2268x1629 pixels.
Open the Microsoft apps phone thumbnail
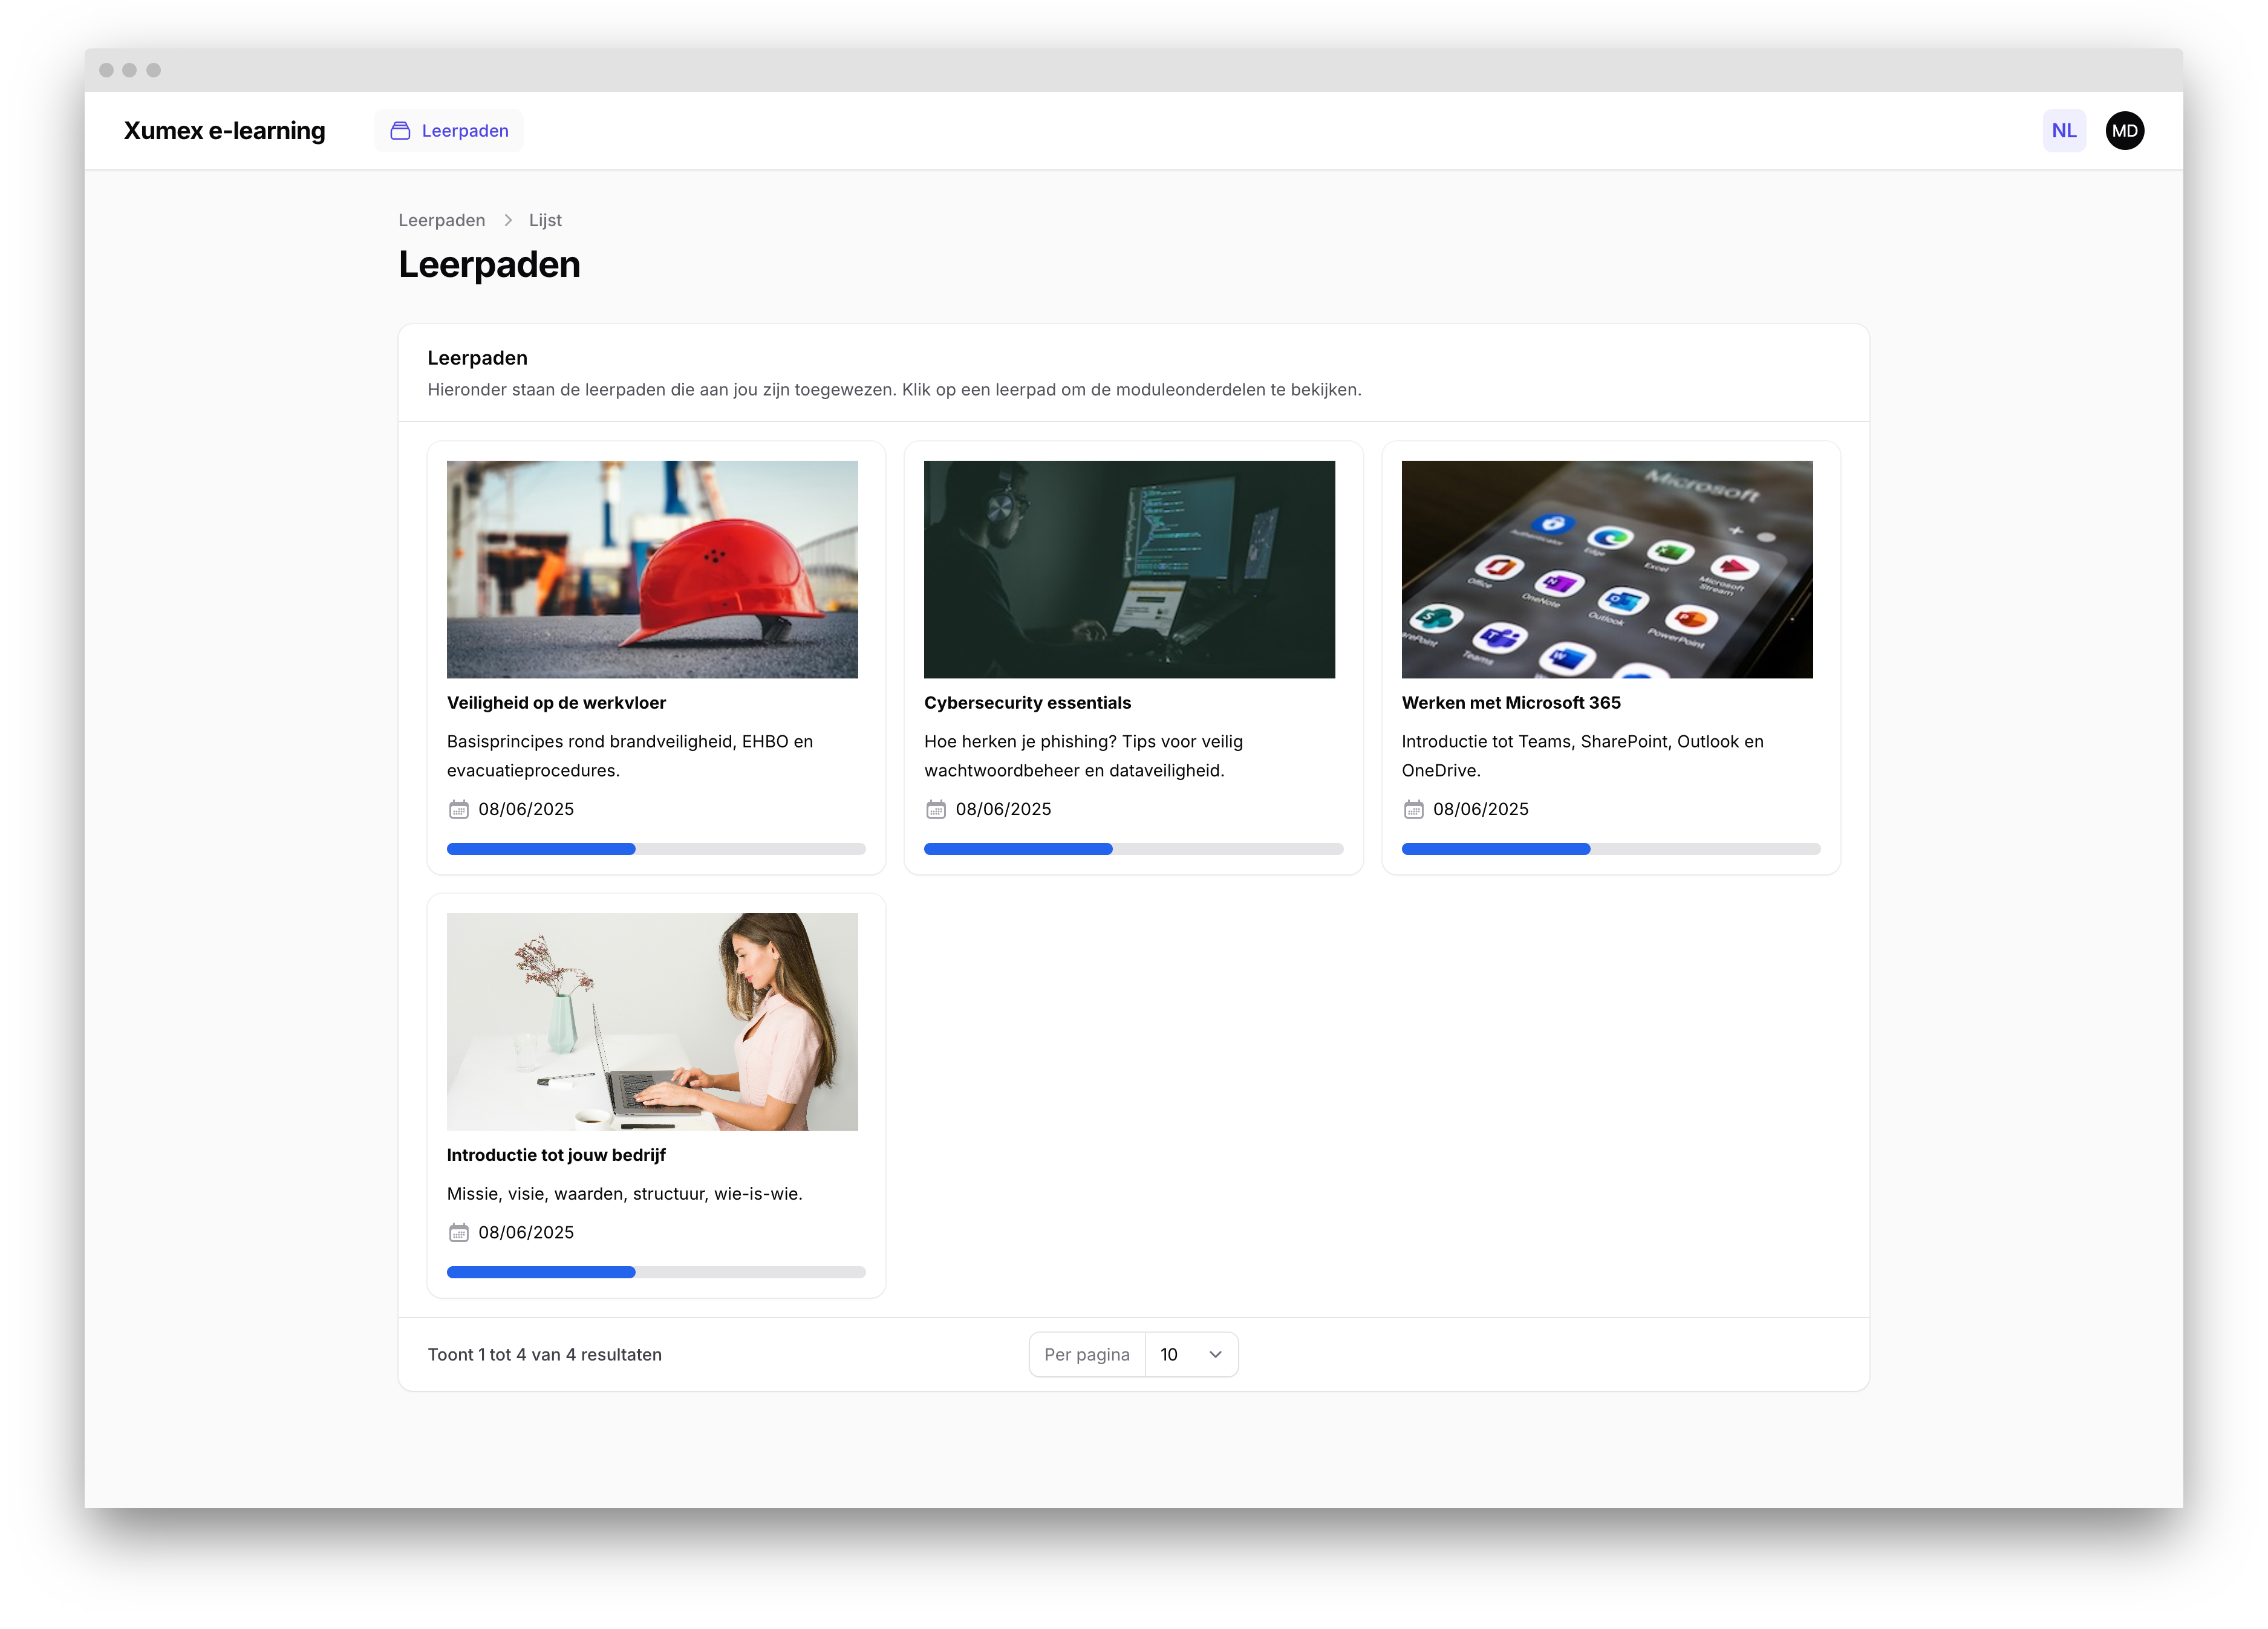1606,569
